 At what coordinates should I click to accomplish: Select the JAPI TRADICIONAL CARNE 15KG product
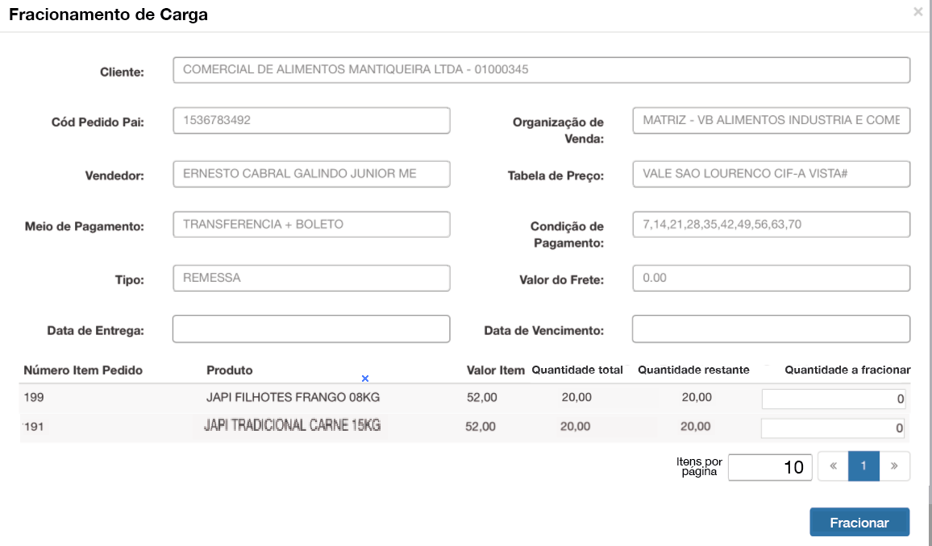click(292, 425)
